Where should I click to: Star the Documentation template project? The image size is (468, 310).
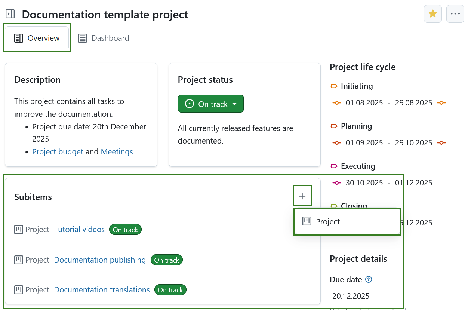point(432,13)
